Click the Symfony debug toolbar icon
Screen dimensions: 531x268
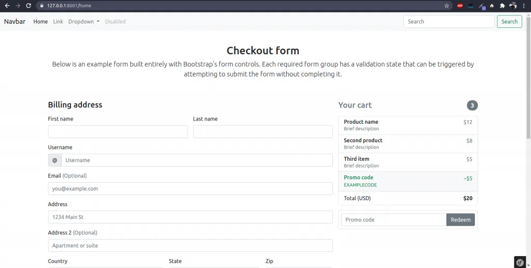point(520,262)
